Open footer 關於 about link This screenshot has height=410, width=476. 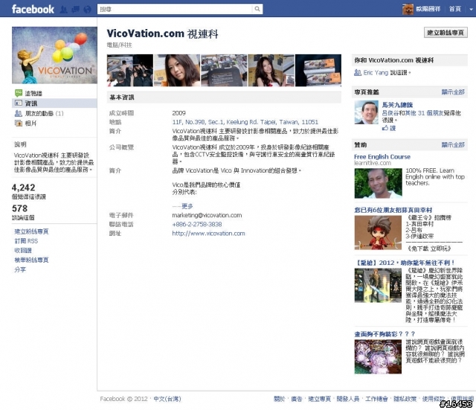click(280, 399)
